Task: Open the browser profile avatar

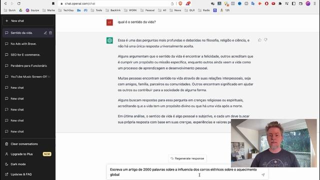Action: [x=308, y=3]
